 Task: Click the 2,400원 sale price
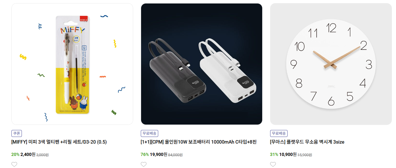point(28,155)
